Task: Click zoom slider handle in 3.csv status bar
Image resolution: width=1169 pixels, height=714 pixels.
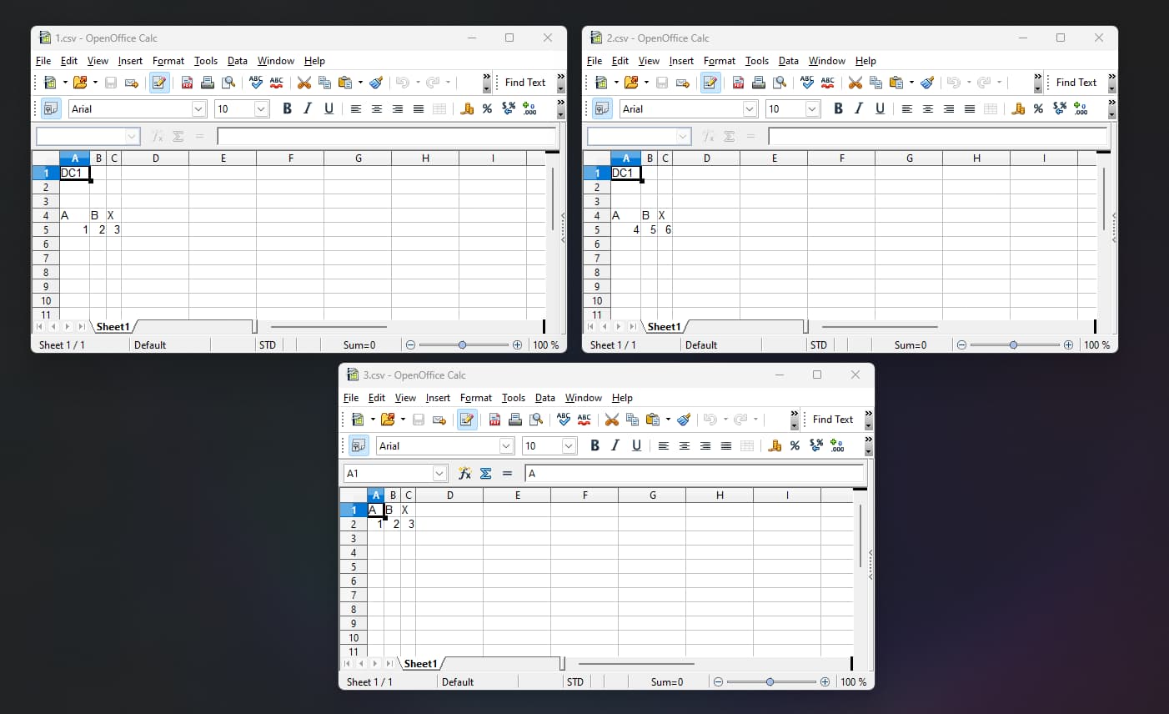Action: (770, 681)
